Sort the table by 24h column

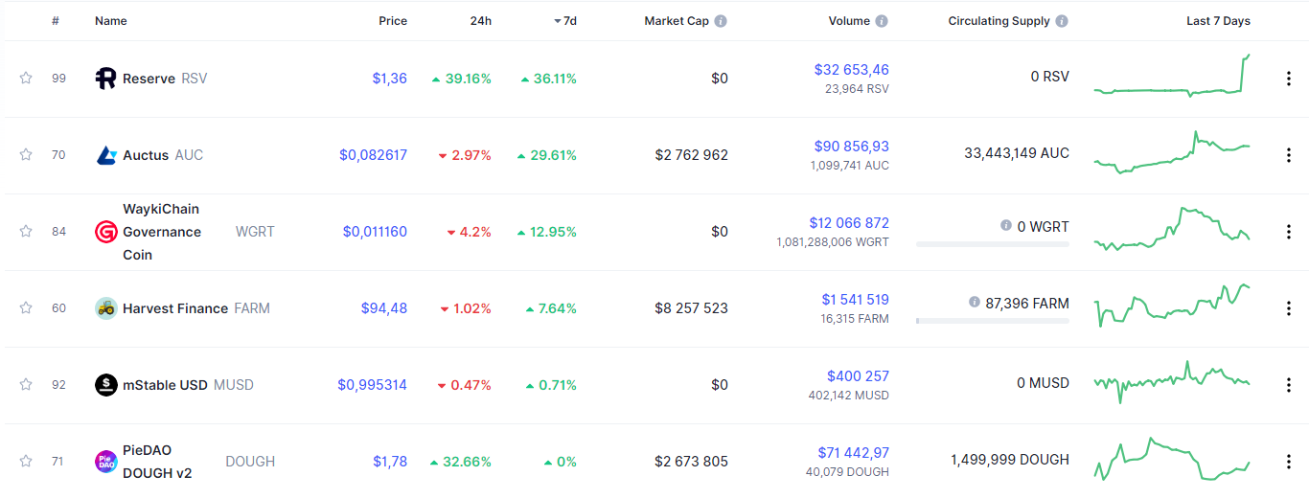point(480,21)
